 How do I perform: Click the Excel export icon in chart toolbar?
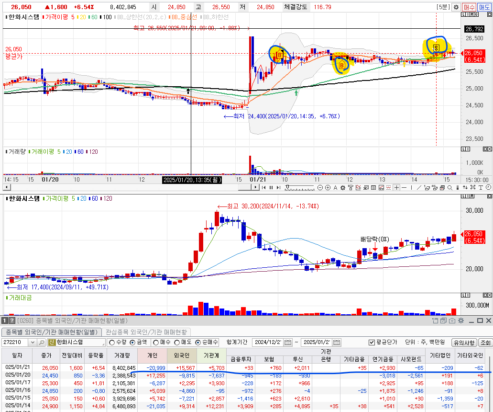366,188
